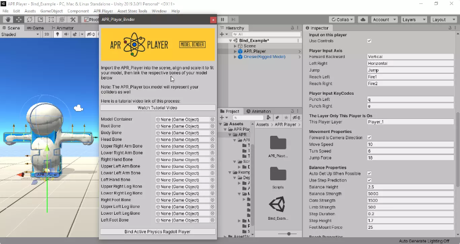460x244 pixels.
Task: Click the Pause playback button
Action: (223, 20)
